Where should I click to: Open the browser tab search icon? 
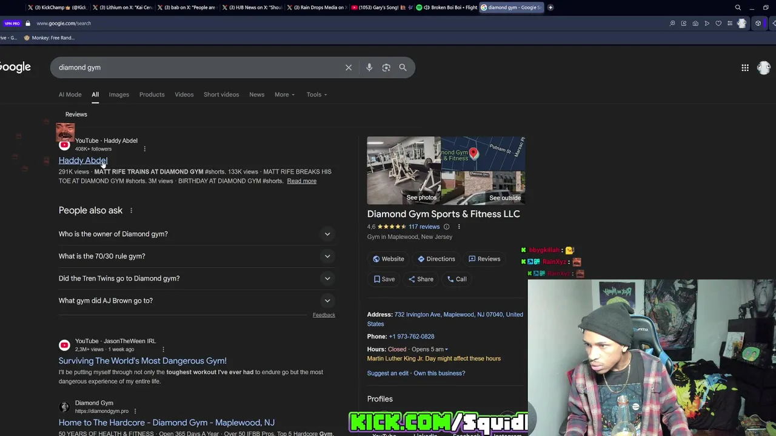point(738,7)
